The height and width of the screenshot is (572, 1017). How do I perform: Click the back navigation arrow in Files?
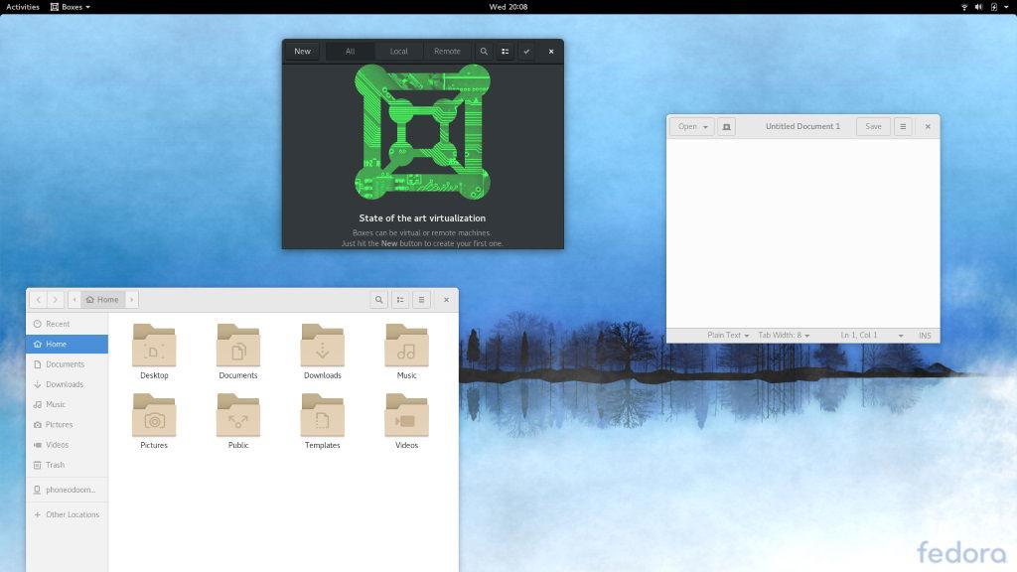point(38,299)
